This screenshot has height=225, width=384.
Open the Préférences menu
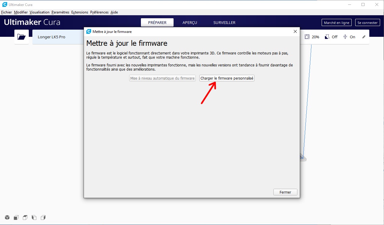click(99, 12)
